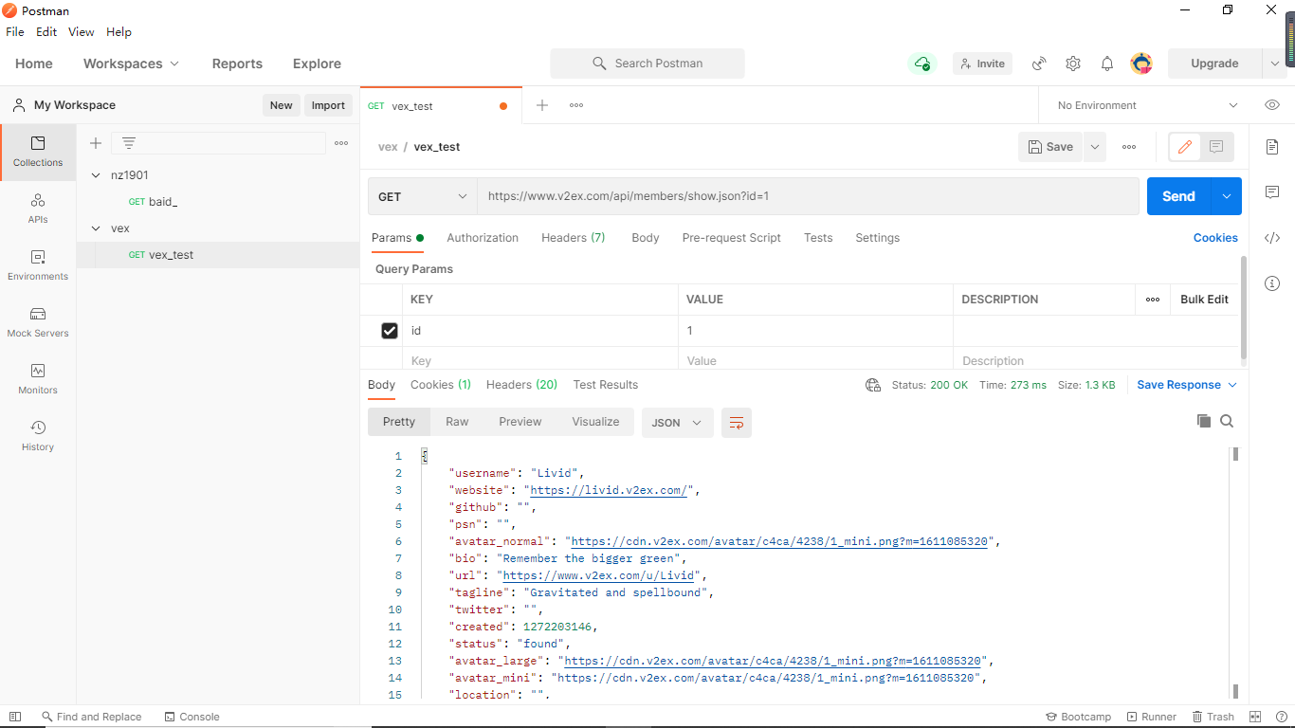Click the satellite capture requests icon
The width and height of the screenshot is (1295, 728).
pyautogui.click(x=1039, y=64)
